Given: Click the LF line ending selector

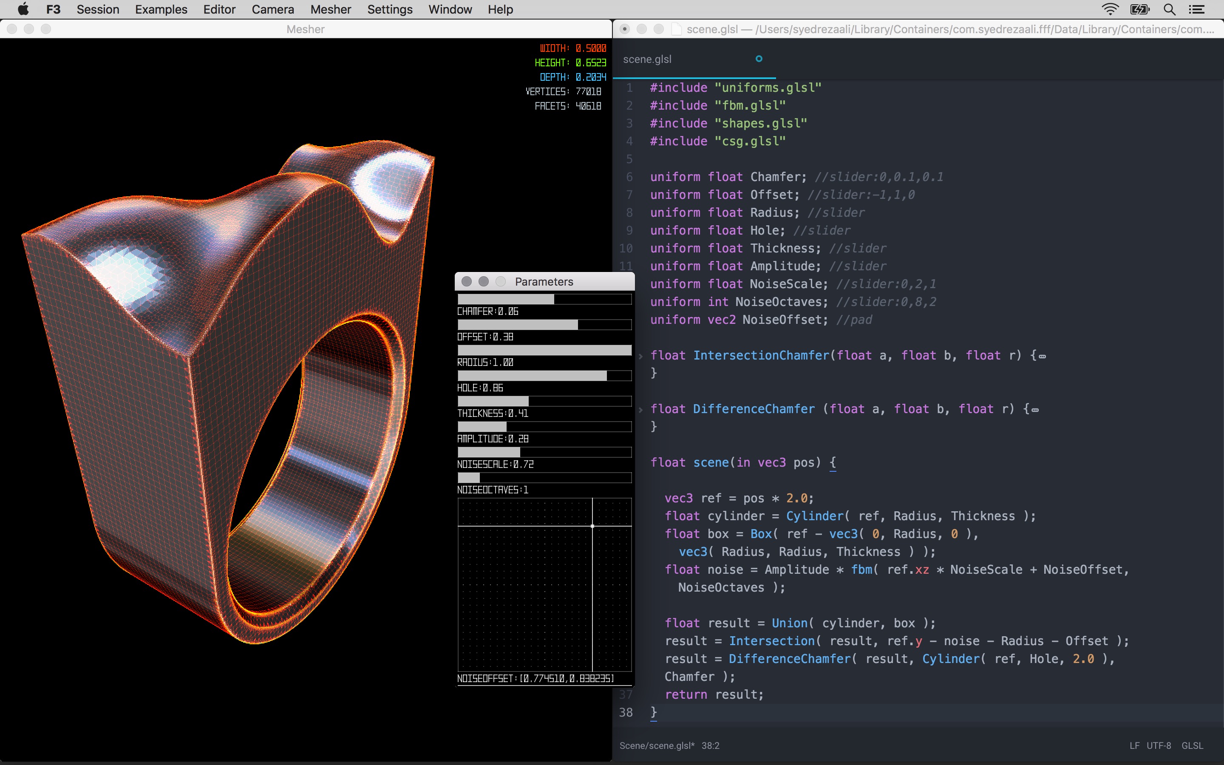Looking at the screenshot, I should 1134,745.
